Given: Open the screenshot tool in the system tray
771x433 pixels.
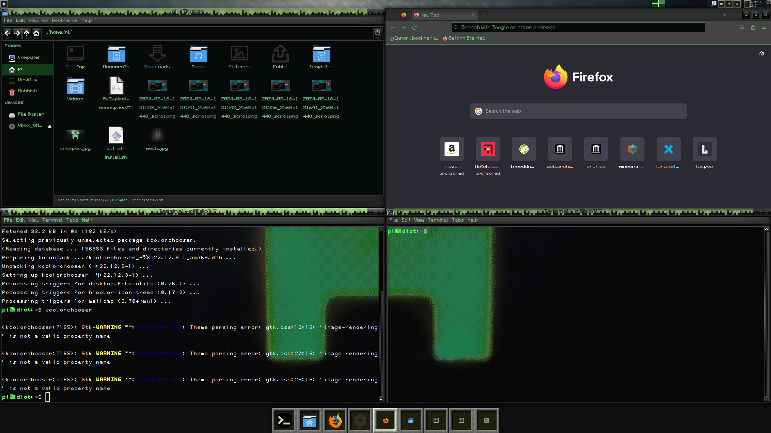Looking at the screenshot, I should pyautogui.click(x=714, y=4).
